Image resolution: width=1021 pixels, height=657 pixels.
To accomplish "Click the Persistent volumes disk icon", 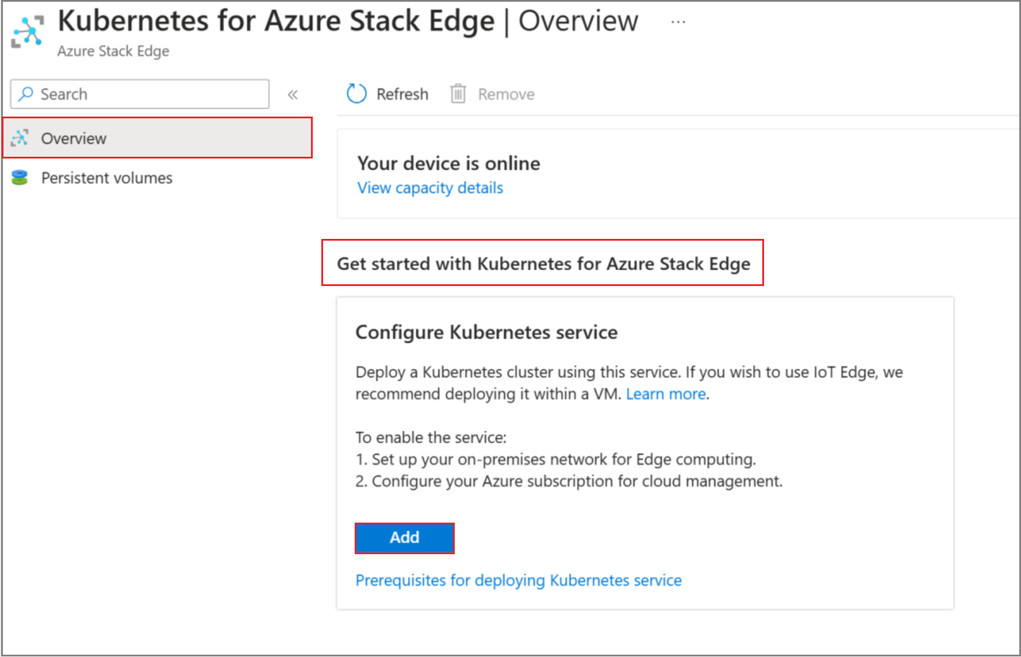I will (x=20, y=177).
